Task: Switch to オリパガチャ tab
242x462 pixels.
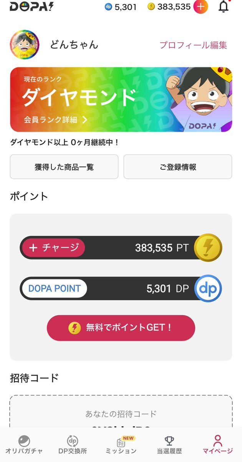Action: point(24,445)
